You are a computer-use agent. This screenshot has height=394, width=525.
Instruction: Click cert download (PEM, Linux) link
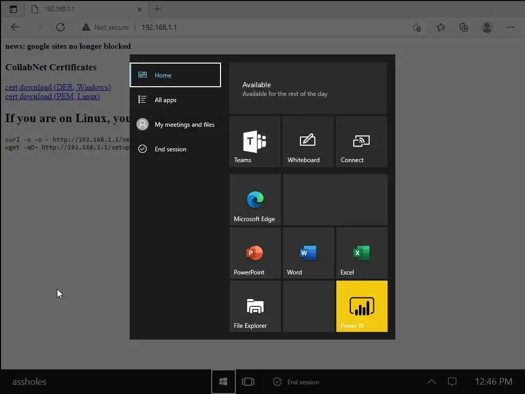tap(53, 96)
